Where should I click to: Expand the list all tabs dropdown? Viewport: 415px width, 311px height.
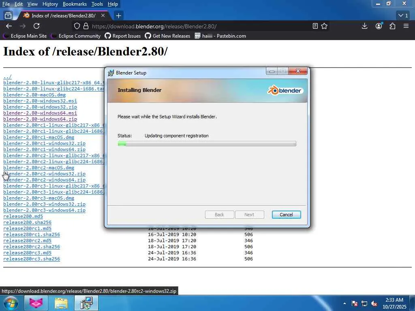[x=403, y=16]
